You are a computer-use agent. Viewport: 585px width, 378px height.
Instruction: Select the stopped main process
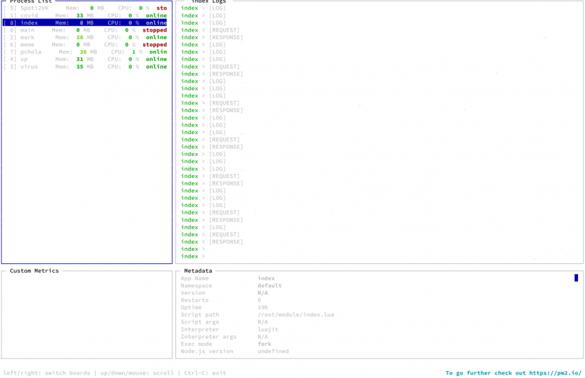click(x=85, y=30)
